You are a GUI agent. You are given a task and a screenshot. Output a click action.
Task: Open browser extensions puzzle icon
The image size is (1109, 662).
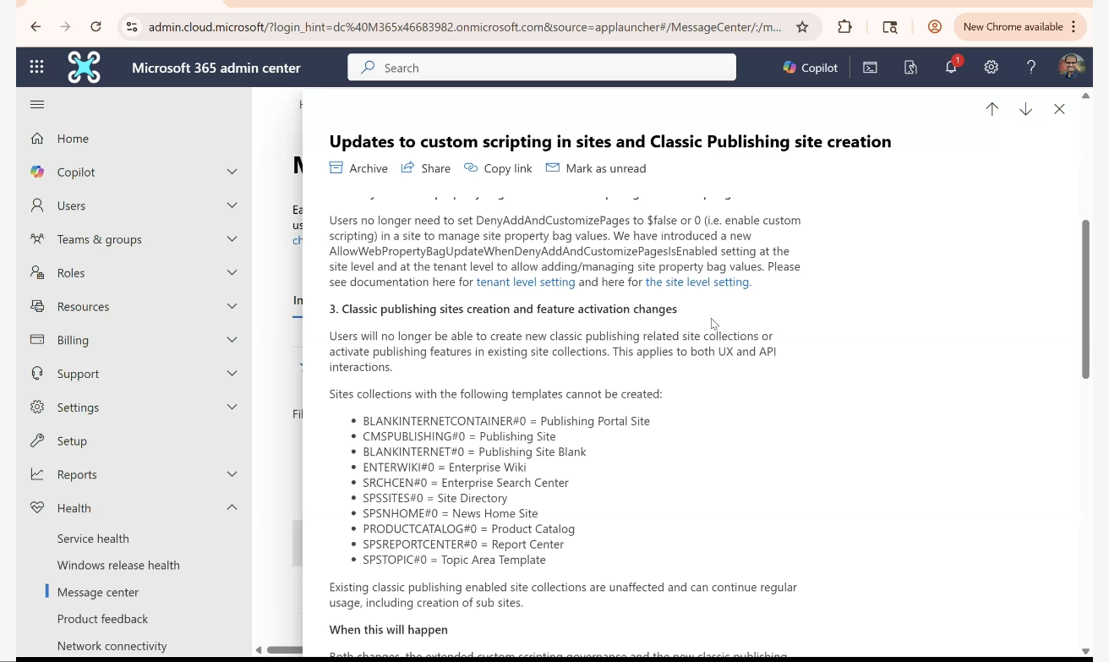click(x=844, y=27)
